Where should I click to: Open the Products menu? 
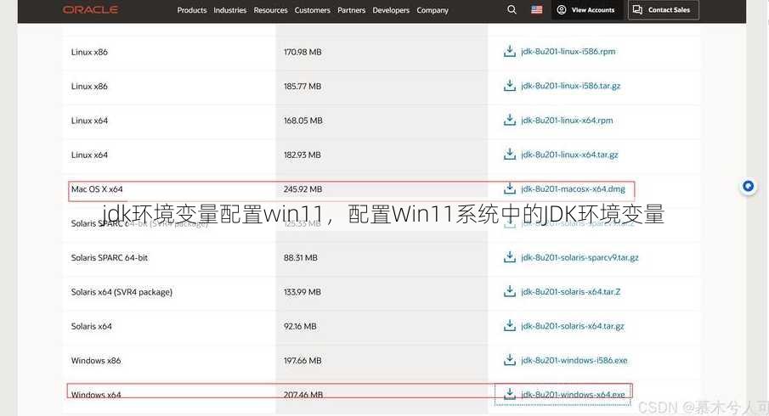pyautogui.click(x=192, y=10)
